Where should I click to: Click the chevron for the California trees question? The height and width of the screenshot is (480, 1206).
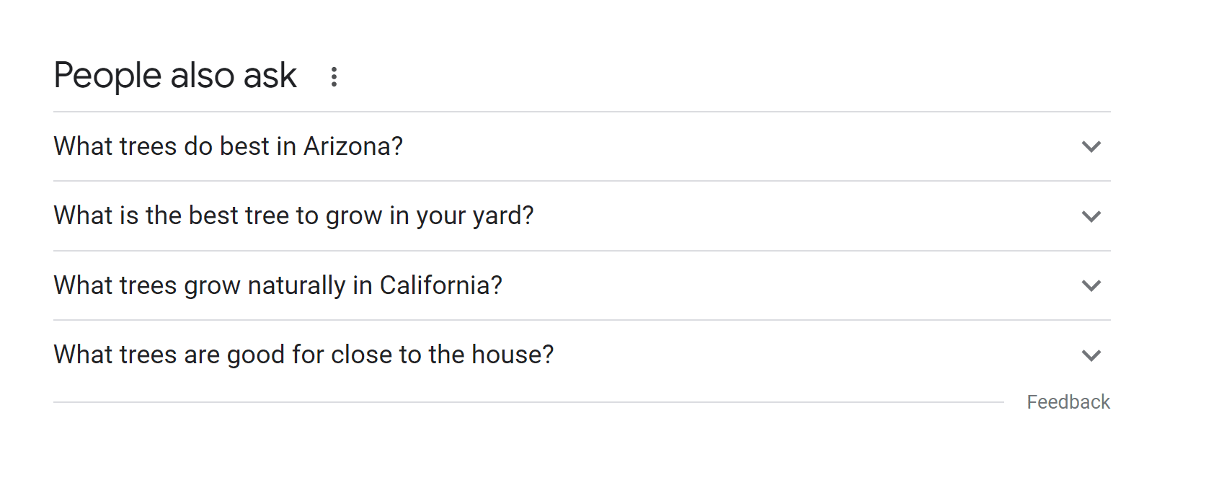(1091, 286)
